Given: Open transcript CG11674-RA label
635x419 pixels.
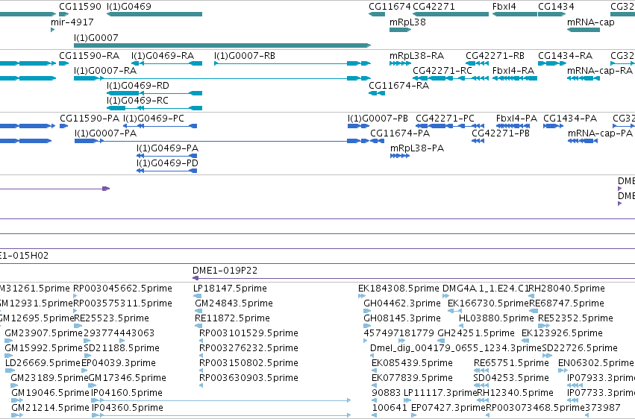Looking at the screenshot, I should [399, 85].
